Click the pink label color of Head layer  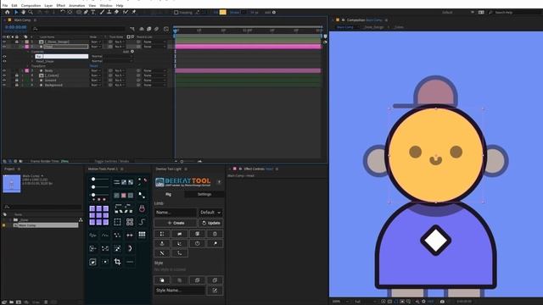[26, 47]
